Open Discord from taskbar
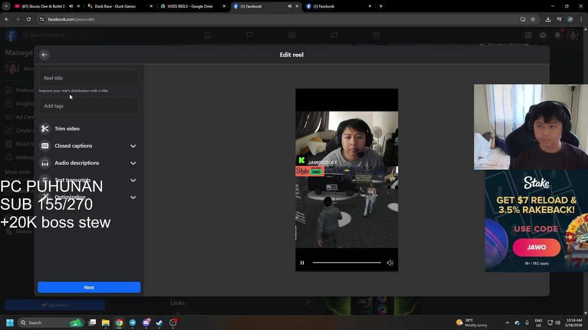588x330 pixels. [146, 323]
